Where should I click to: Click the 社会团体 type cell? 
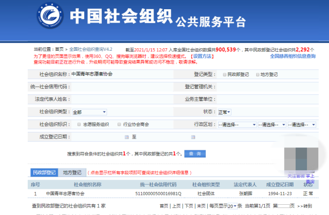(x=206, y=193)
